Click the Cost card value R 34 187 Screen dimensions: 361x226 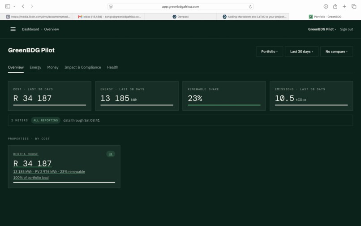pyautogui.click(x=32, y=98)
